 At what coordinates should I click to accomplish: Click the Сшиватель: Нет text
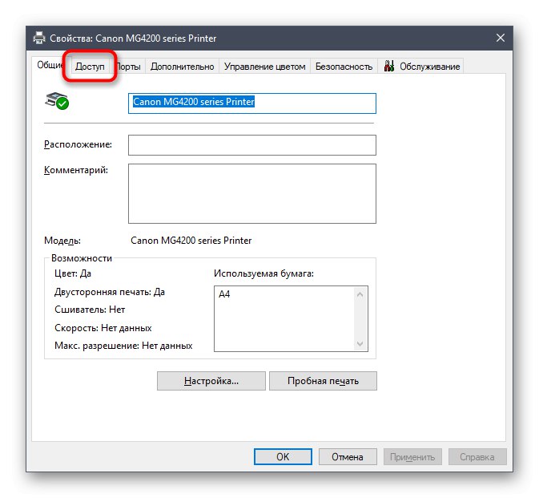point(90,310)
